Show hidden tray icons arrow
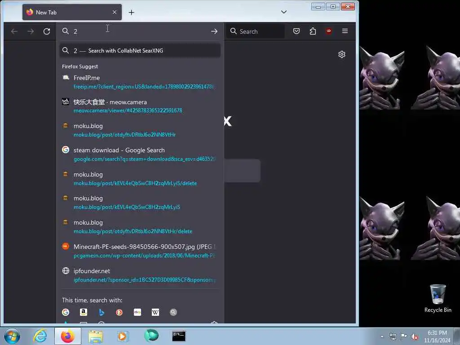This screenshot has width=460, height=345. [382, 336]
